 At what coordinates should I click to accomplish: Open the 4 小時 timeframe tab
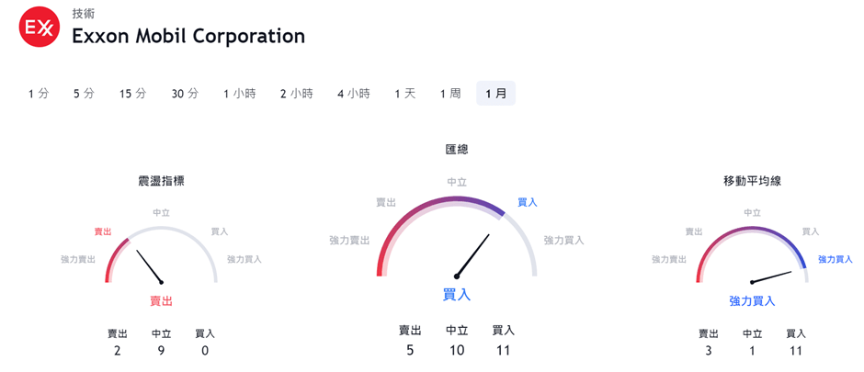pyautogui.click(x=353, y=94)
